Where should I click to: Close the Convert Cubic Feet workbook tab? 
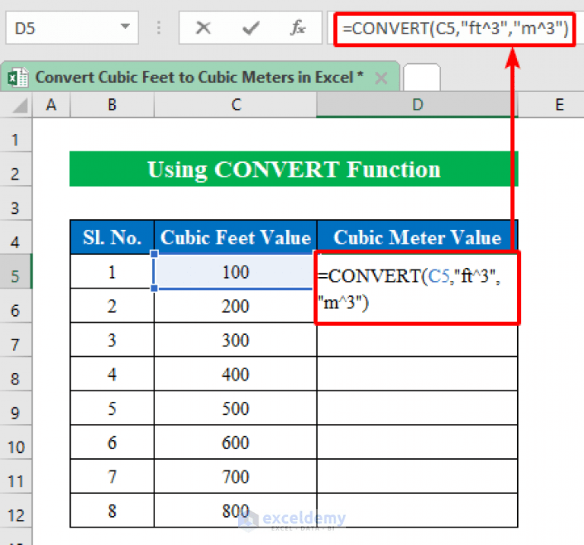pos(381,78)
